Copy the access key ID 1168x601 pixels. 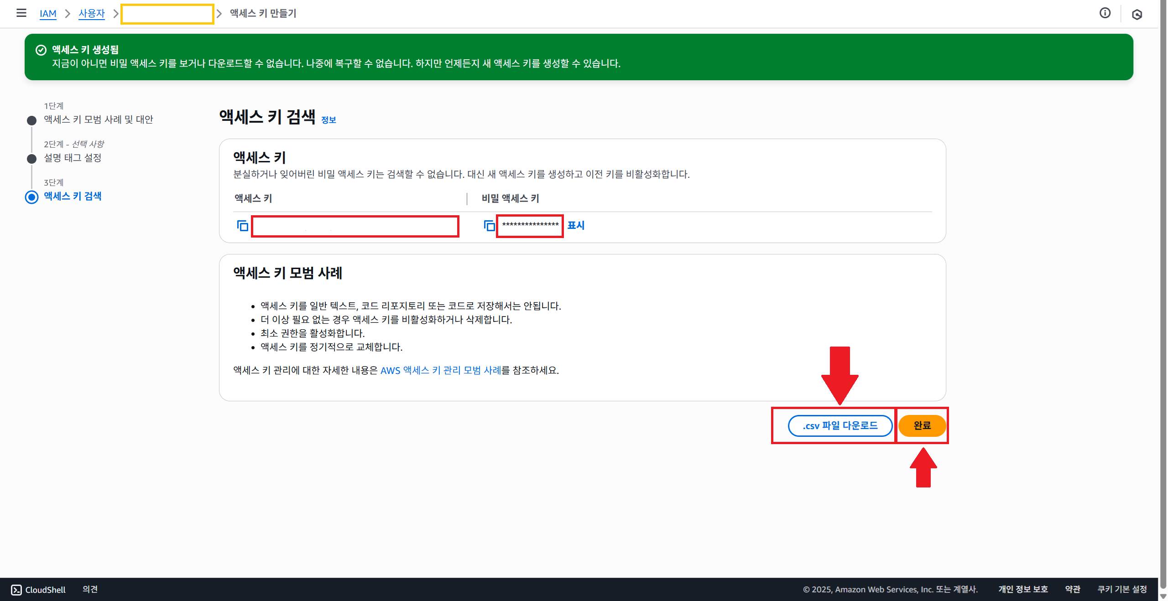coord(242,226)
